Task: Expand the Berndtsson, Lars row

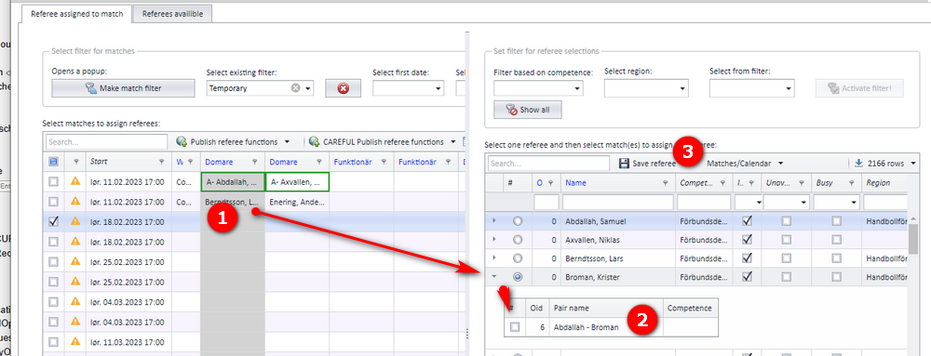Action: coord(494,258)
